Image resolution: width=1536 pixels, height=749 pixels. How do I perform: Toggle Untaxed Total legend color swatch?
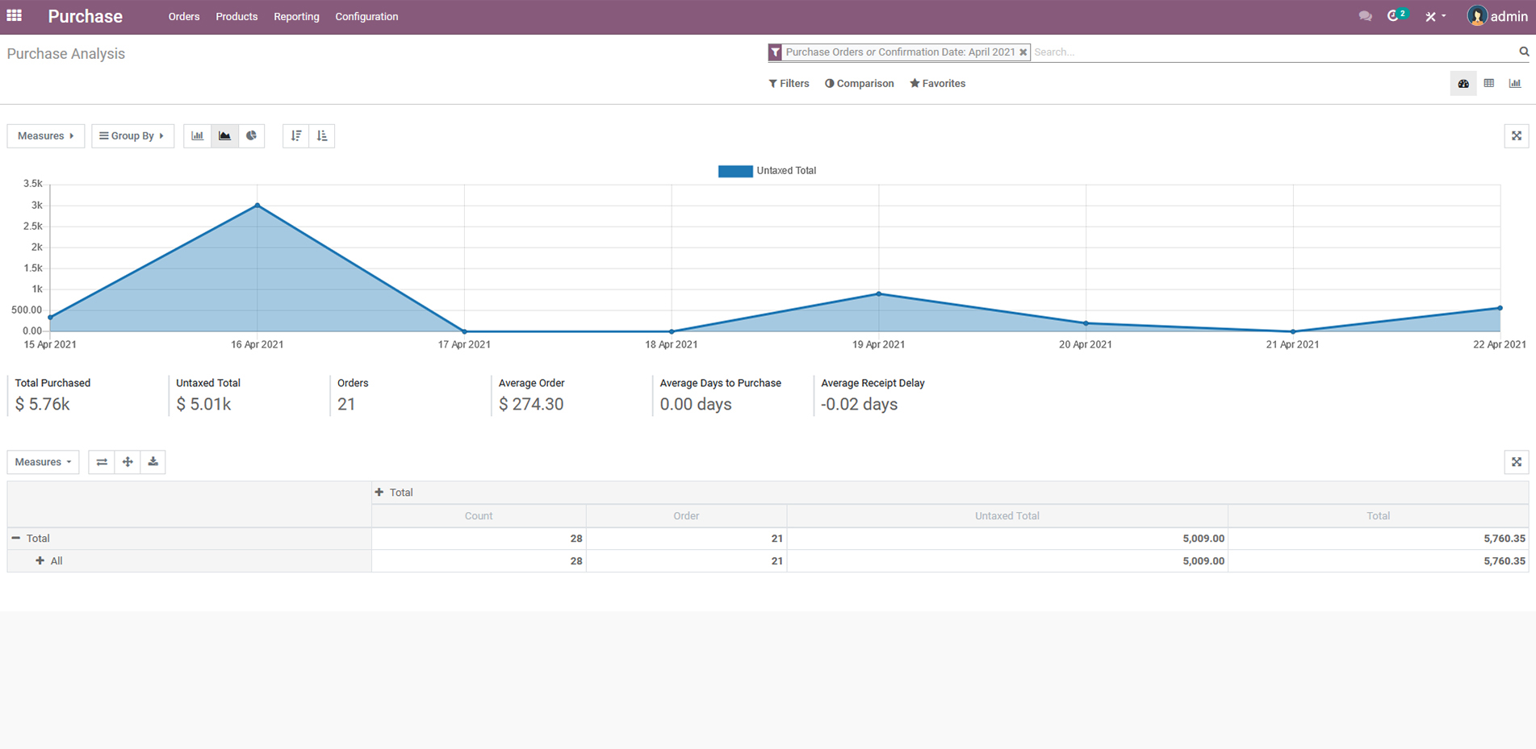pyautogui.click(x=735, y=171)
